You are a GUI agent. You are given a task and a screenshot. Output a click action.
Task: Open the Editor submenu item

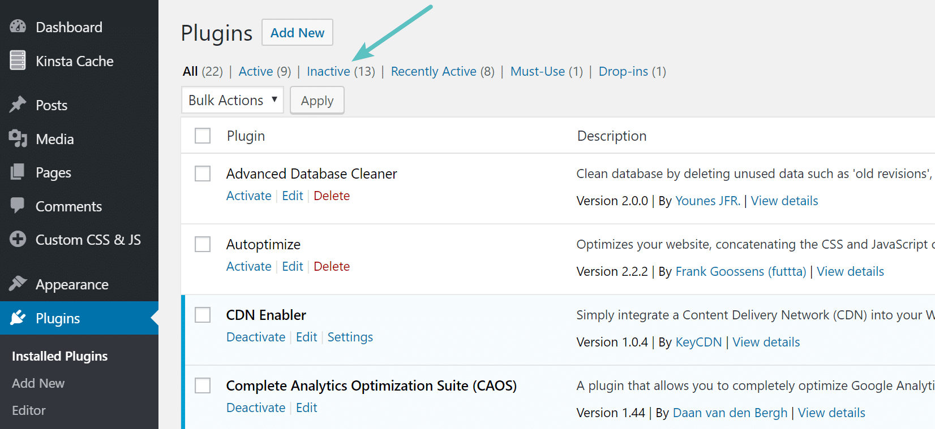tap(29, 410)
